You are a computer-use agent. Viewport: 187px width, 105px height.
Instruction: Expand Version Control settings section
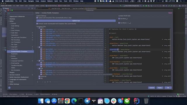tap(9, 75)
